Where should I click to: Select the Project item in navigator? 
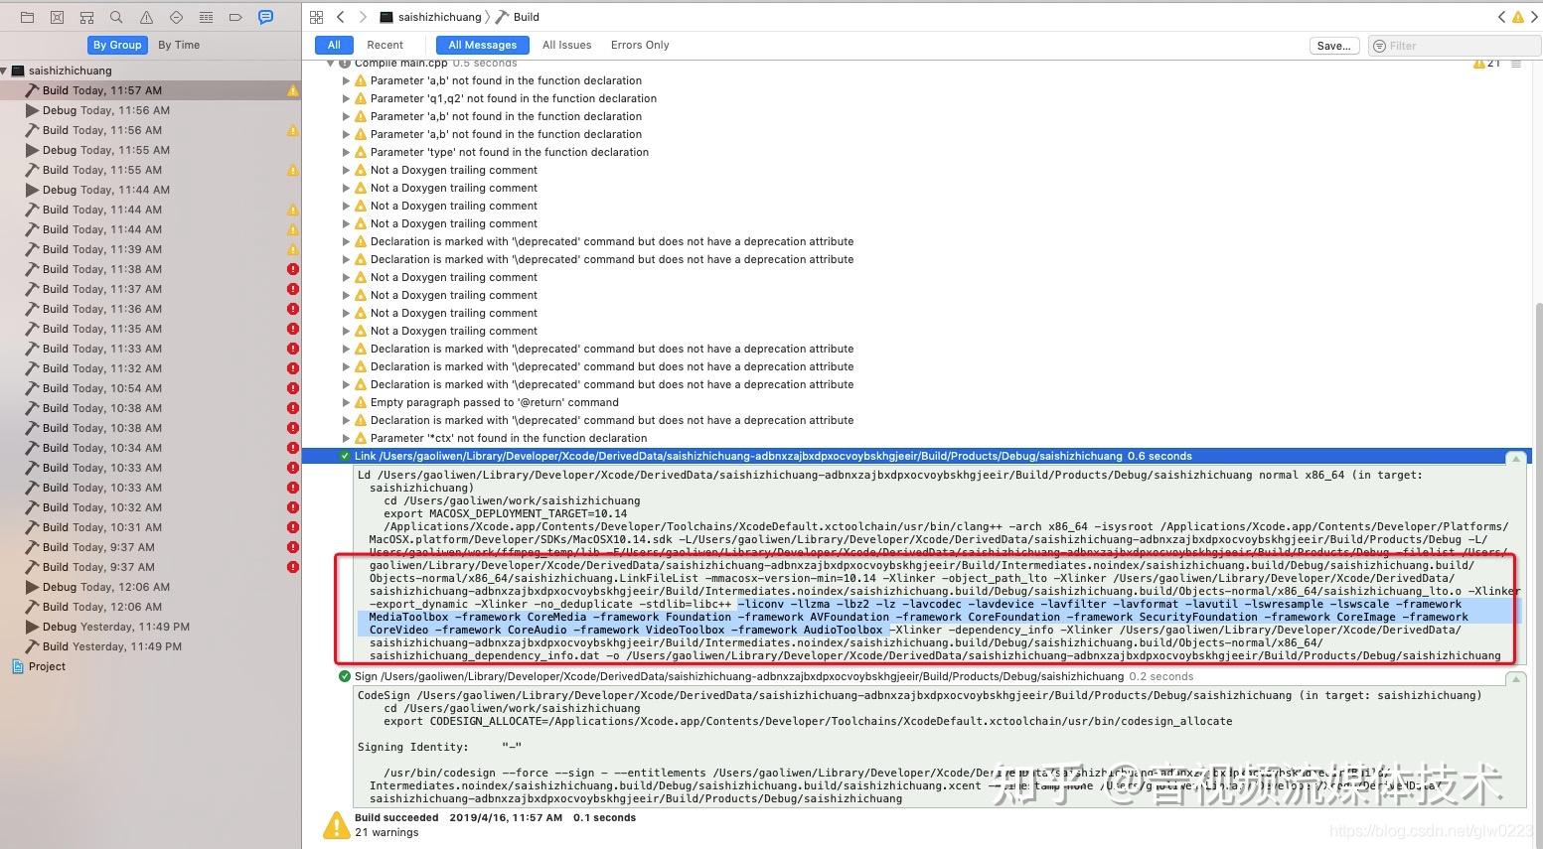click(151, 666)
